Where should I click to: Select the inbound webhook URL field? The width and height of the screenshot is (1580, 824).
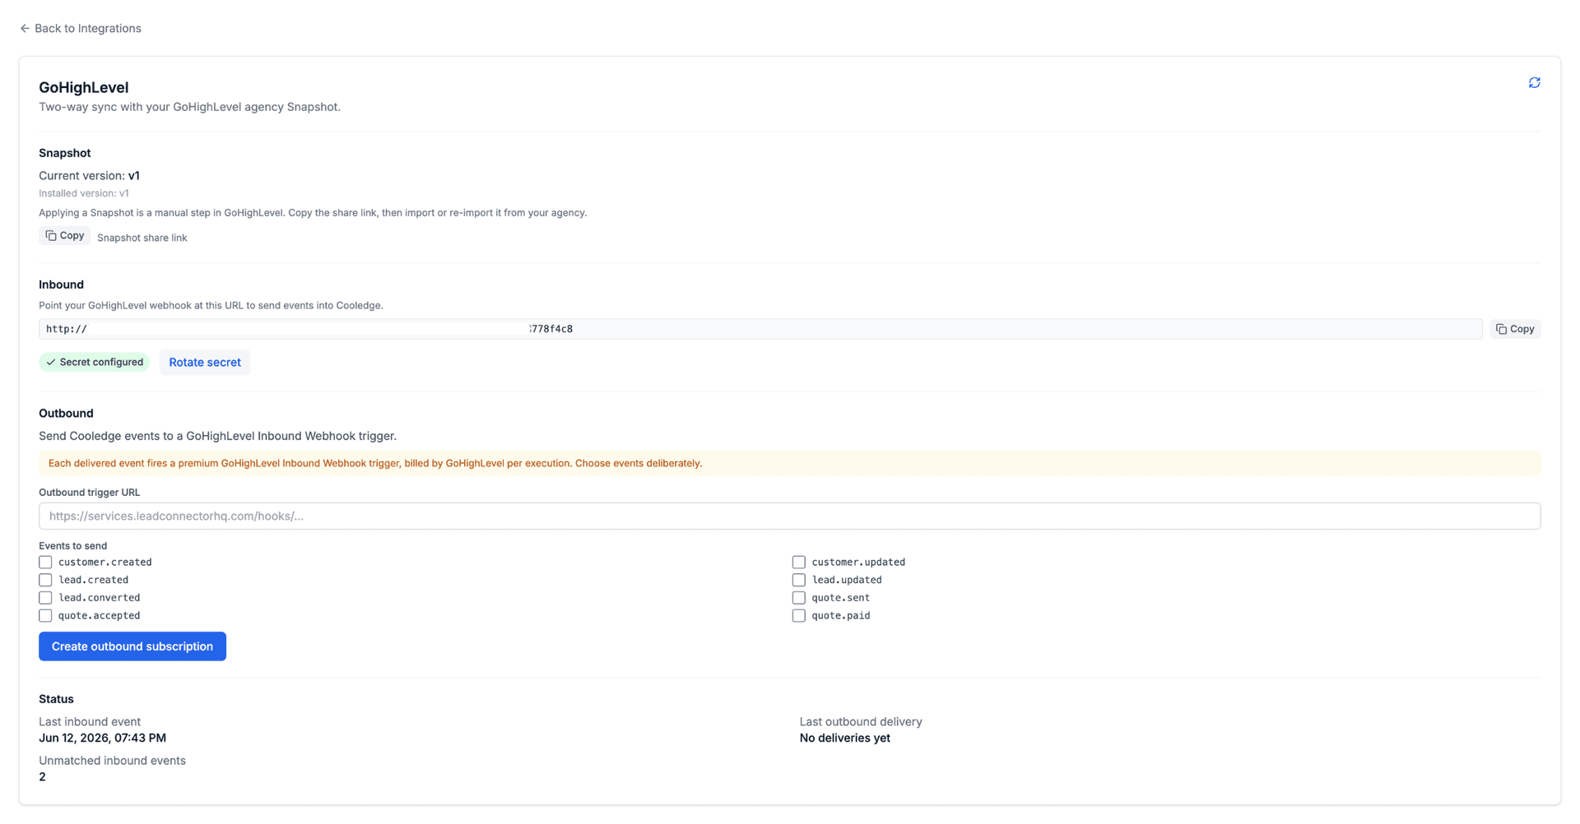click(x=760, y=329)
